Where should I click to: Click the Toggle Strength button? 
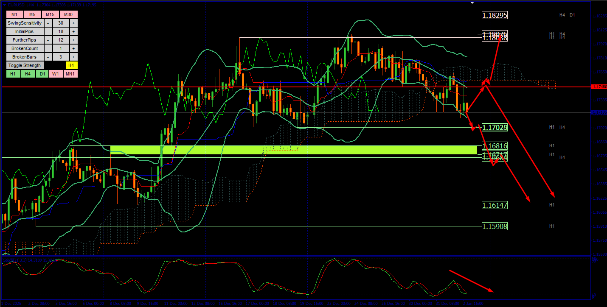pos(25,65)
